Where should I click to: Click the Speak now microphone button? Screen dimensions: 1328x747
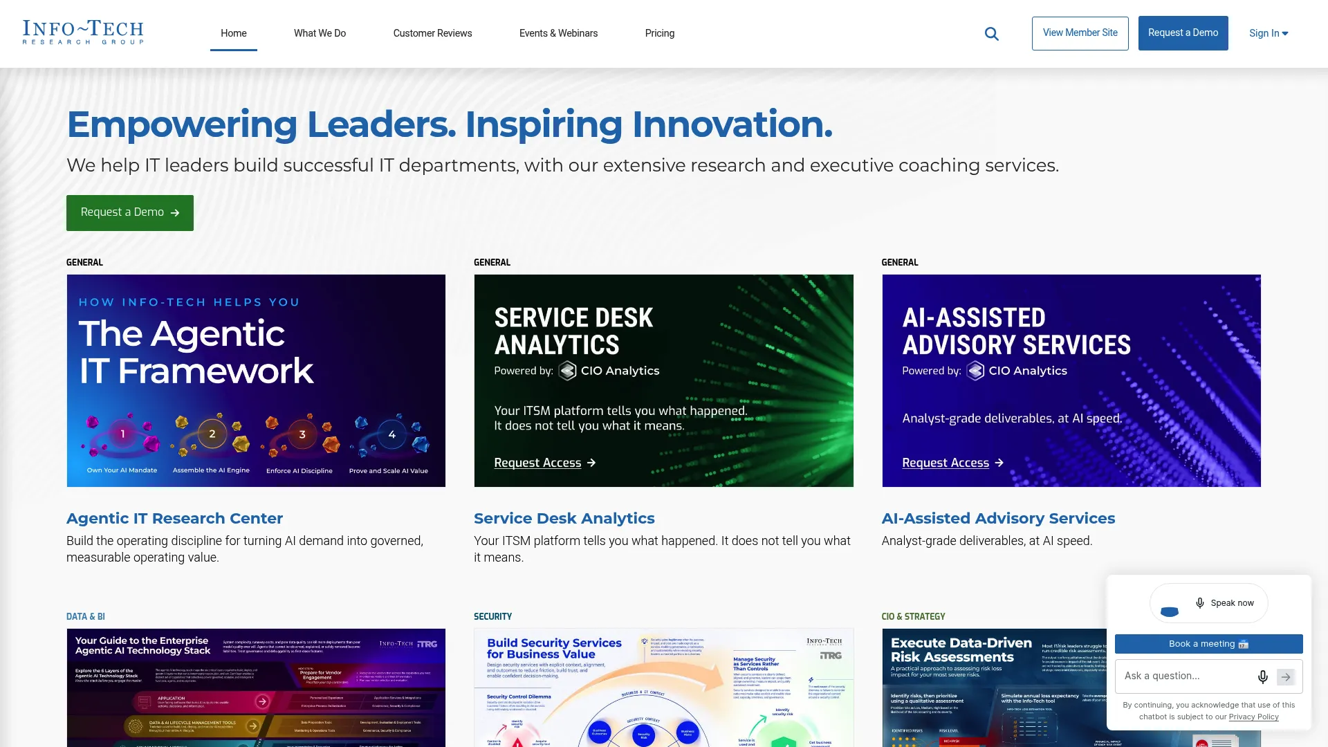[x=1225, y=603]
